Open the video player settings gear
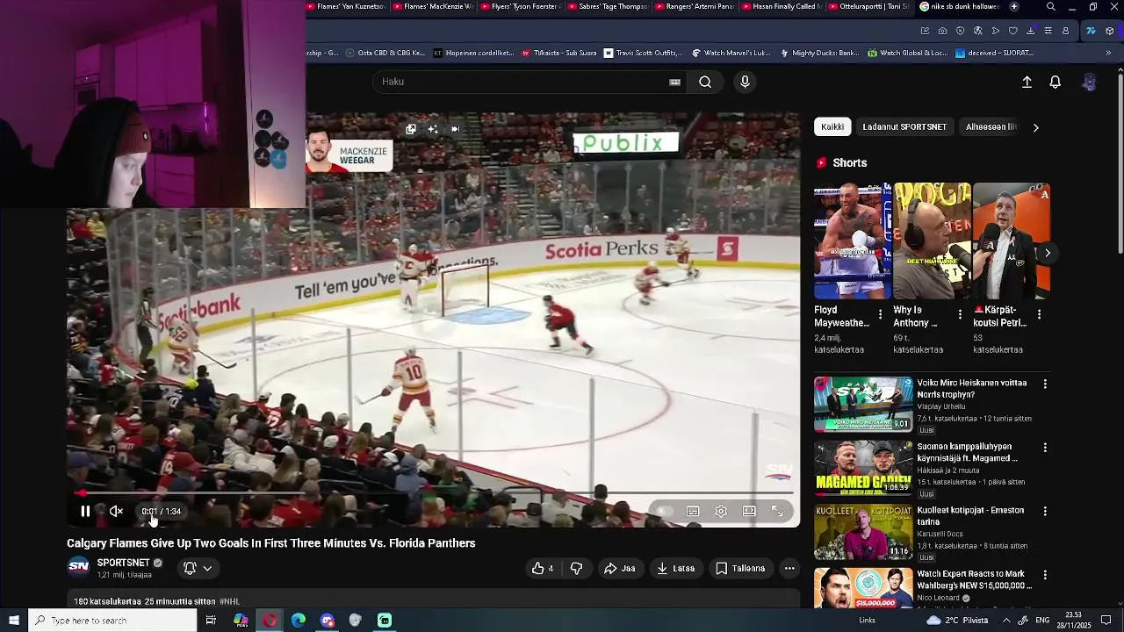The height and width of the screenshot is (632, 1124). (721, 511)
